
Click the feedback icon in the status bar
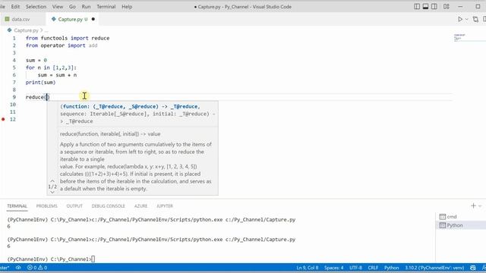(472, 268)
